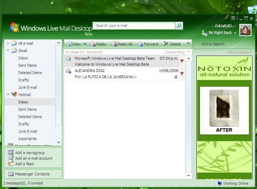Click the search magnifier button
Image resolution: width=257 pixels, height=189 pixels.
pos(179,26)
